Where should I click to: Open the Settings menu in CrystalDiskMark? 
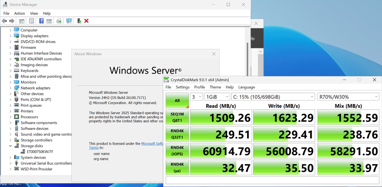point(182,87)
